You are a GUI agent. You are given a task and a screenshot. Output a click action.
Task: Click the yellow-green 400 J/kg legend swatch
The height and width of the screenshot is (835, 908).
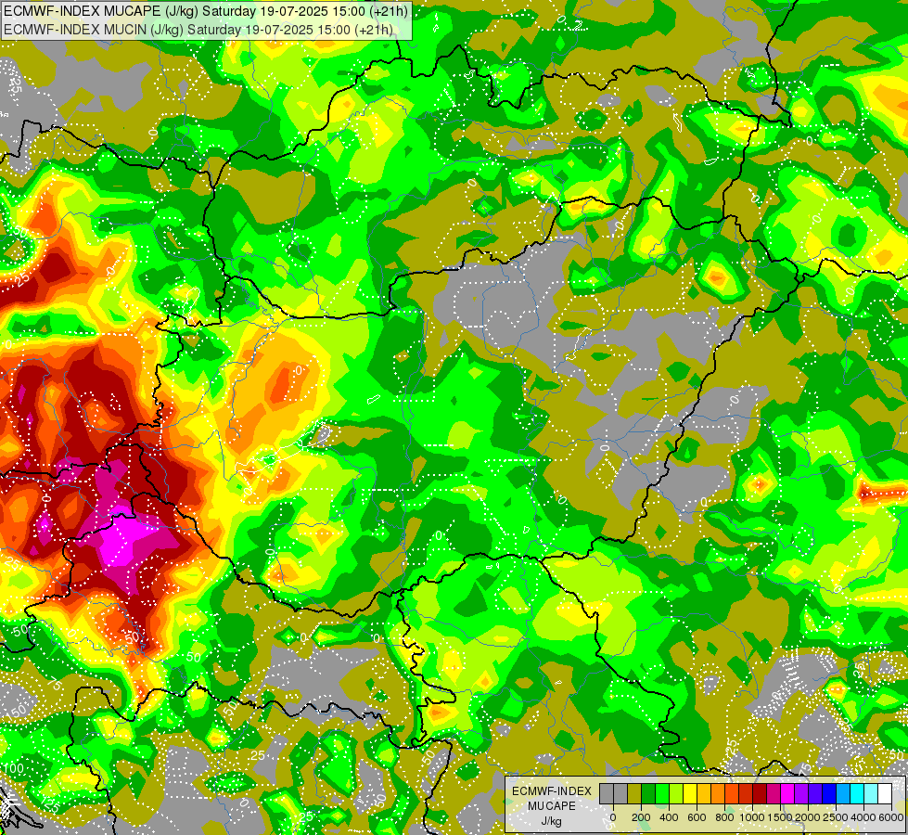pyautogui.click(x=676, y=794)
